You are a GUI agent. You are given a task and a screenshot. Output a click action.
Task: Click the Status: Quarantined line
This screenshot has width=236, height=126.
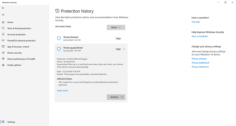pyautogui.click(x=66, y=62)
